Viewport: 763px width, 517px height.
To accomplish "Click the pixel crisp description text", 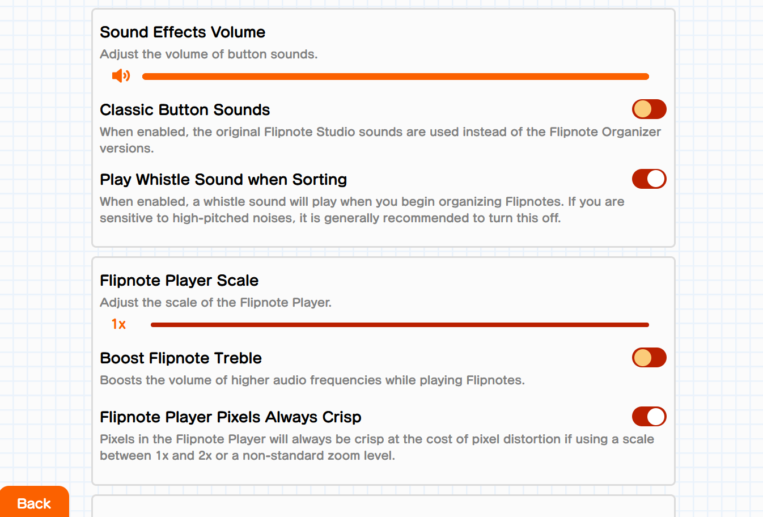I will (377, 447).
